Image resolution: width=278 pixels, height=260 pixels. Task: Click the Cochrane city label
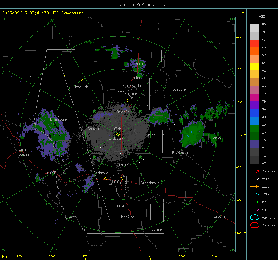tap(101, 173)
